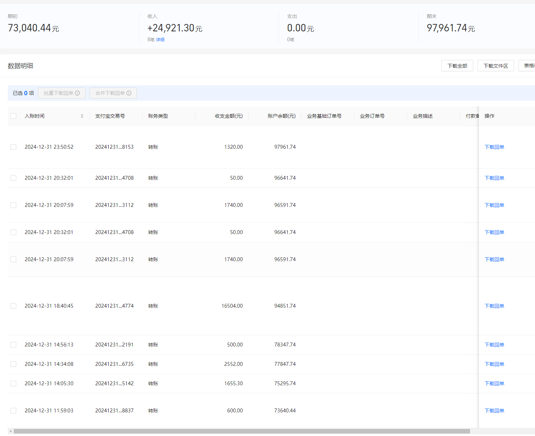Open the 详细 link under 收入

tap(160, 39)
